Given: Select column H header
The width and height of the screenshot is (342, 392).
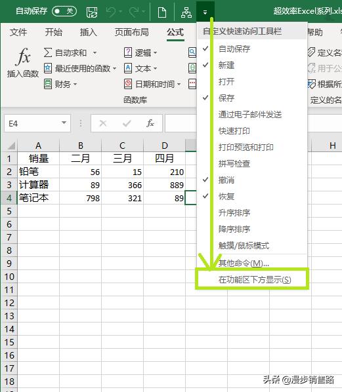Looking at the screenshot, I should 327,146.
